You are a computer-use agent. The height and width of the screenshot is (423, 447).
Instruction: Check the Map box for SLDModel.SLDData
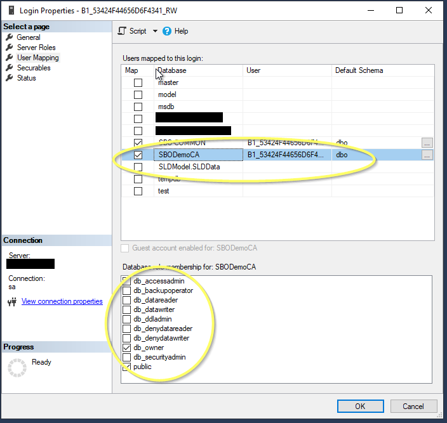click(x=138, y=167)
